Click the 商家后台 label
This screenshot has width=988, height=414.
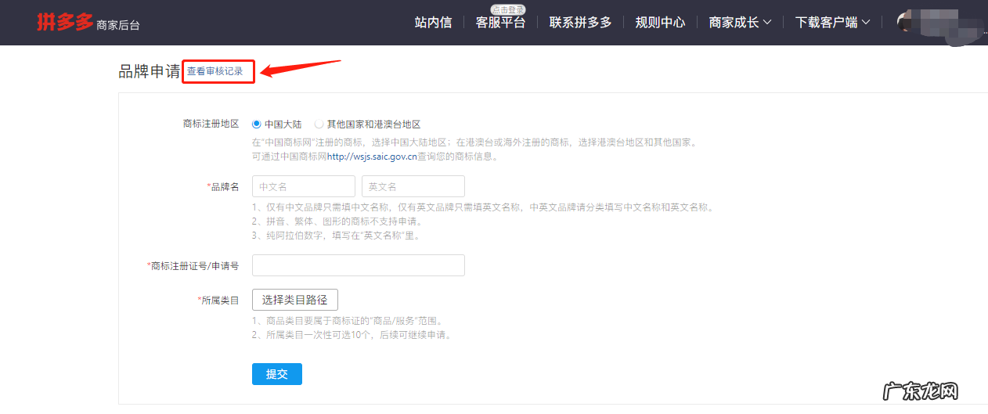[x=118, y=26]
